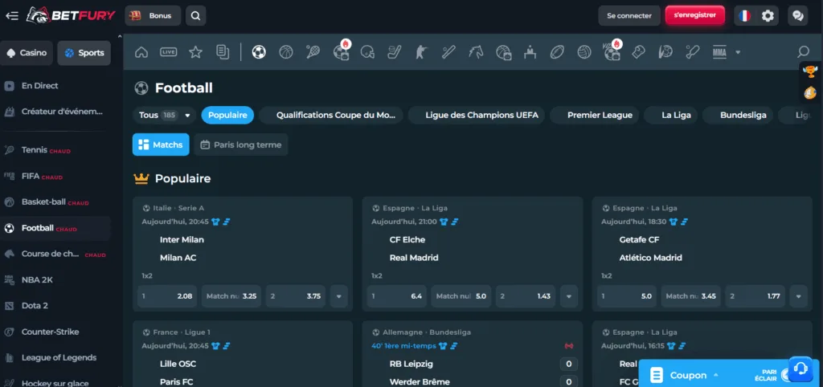Select the Ligue des Champions UEFA filter

(477, 115)
